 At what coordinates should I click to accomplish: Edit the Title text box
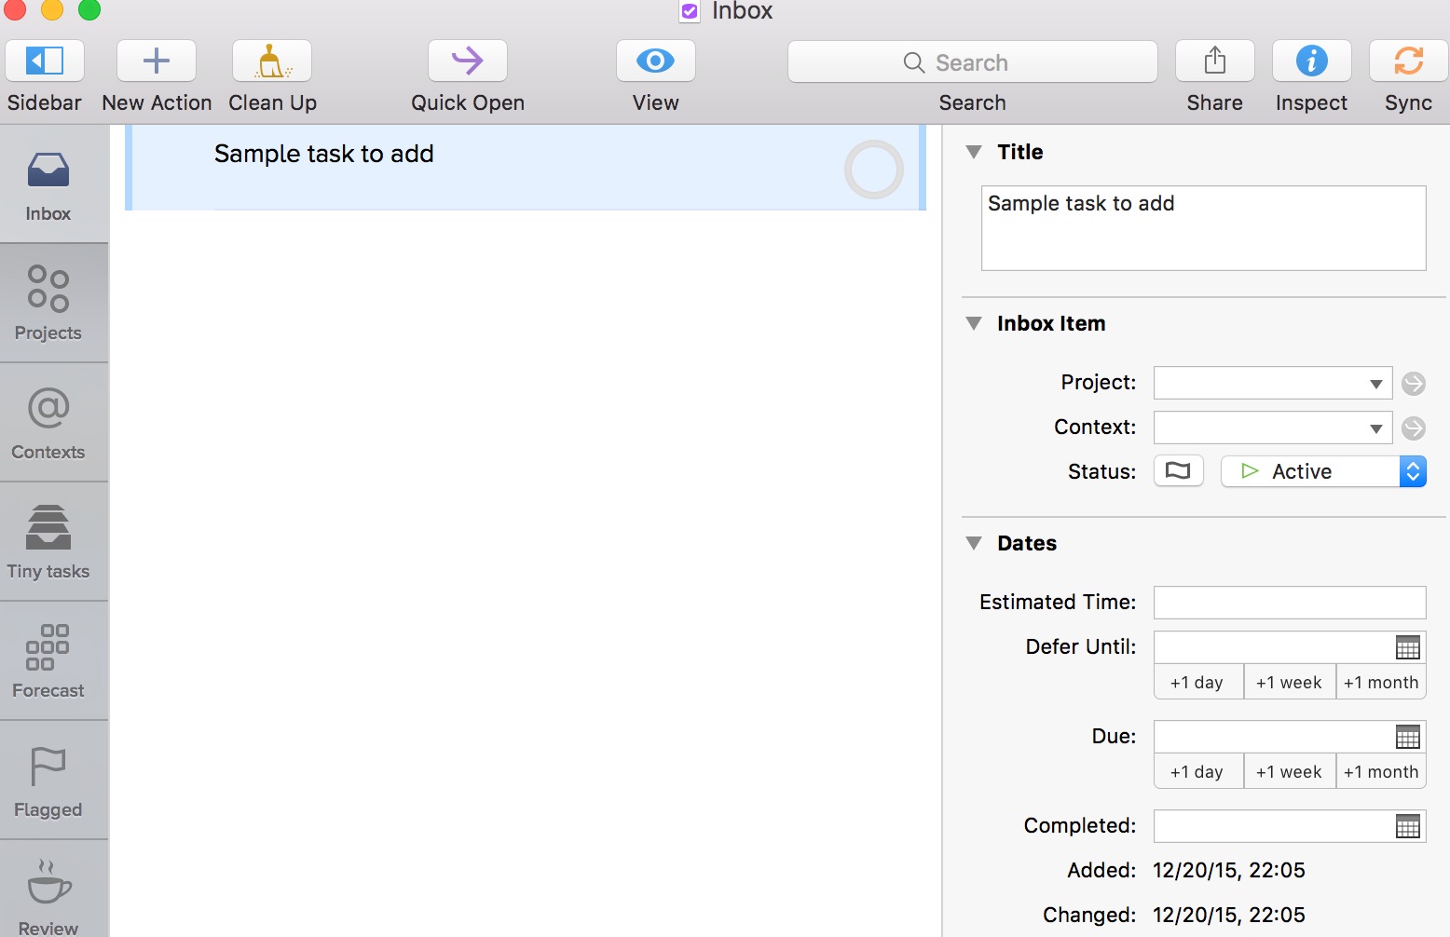(1204, 228)
